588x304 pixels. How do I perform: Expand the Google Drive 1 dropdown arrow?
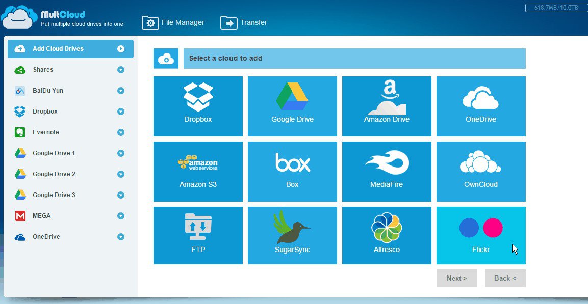click(120, 153)
